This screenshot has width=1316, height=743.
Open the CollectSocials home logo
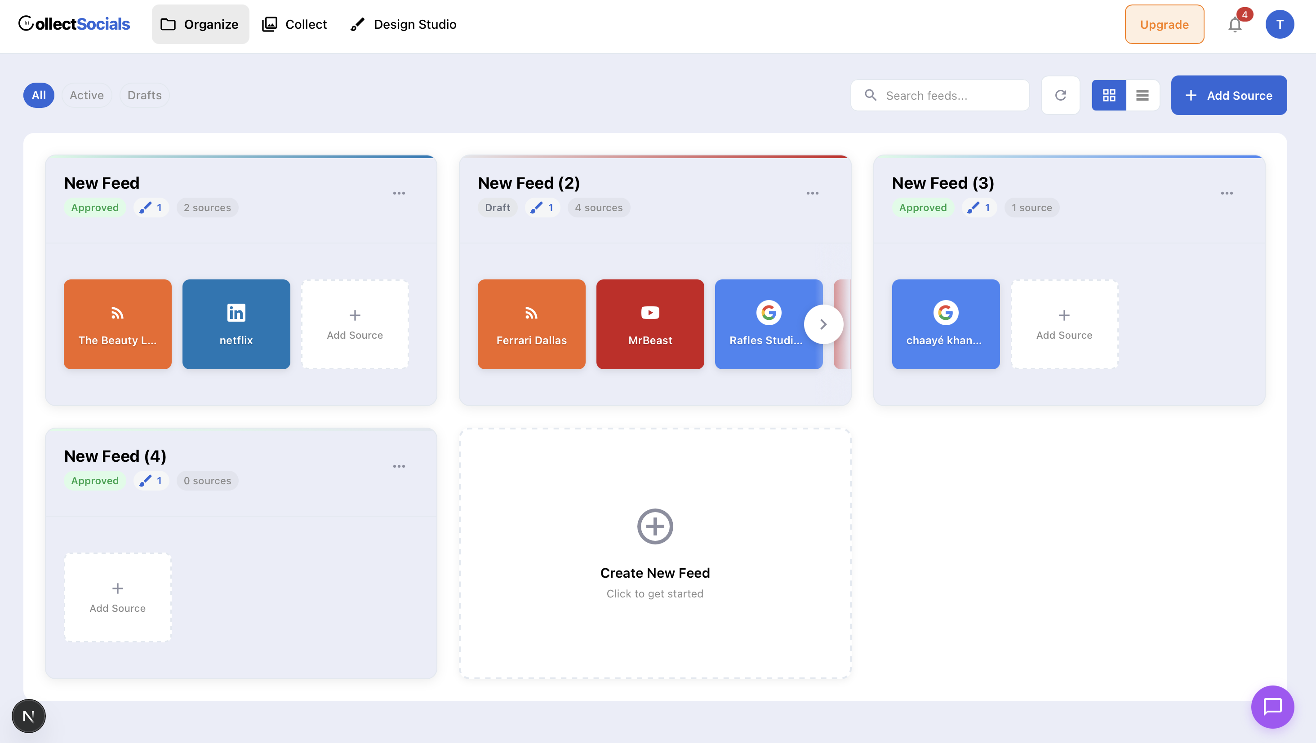coord(74,23)
